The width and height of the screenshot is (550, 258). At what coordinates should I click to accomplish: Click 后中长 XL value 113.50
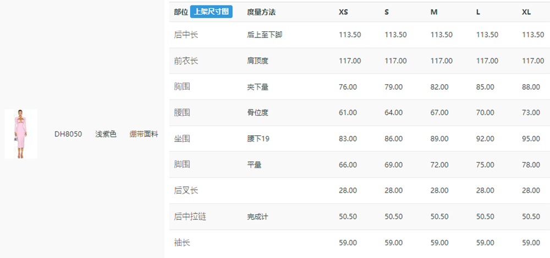(533, 35)
